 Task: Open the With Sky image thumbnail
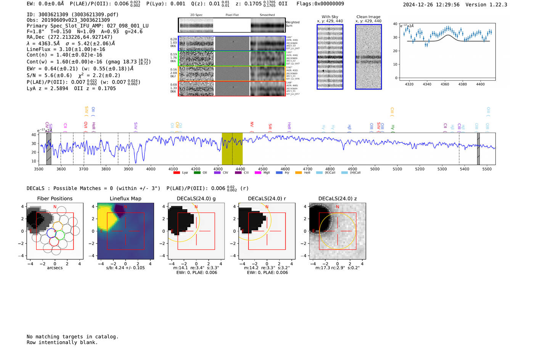330,57
